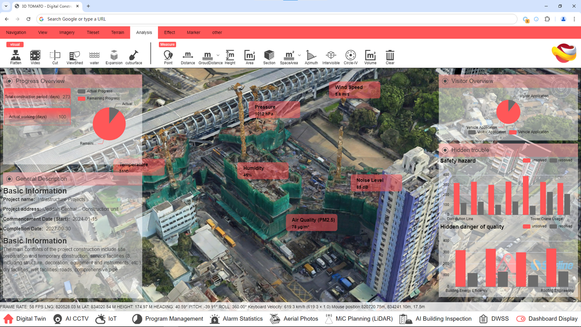Viewport: 581px width, 327px height.
Task: Activate the ViewShed analysis tool
Action: [x=74, y=57]
